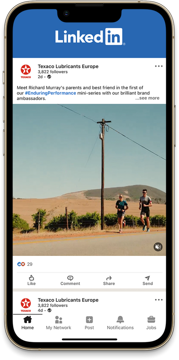Open three-dot menu on first post
This screenshot has height=360, width=179.
point(159,66)
